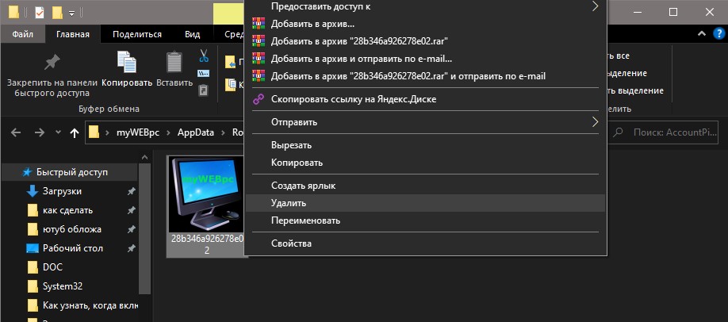Click the folder icon in address bar

[x=94, y=132]
